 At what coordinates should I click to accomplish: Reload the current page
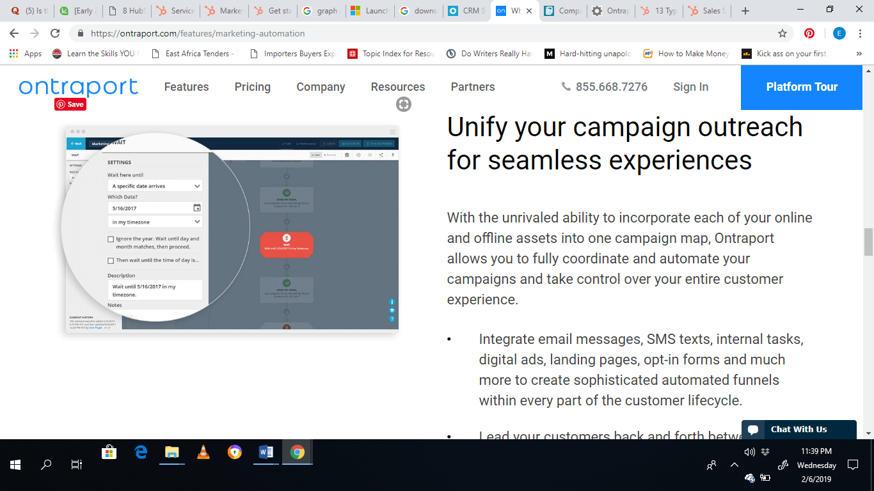tap(55, 33)
